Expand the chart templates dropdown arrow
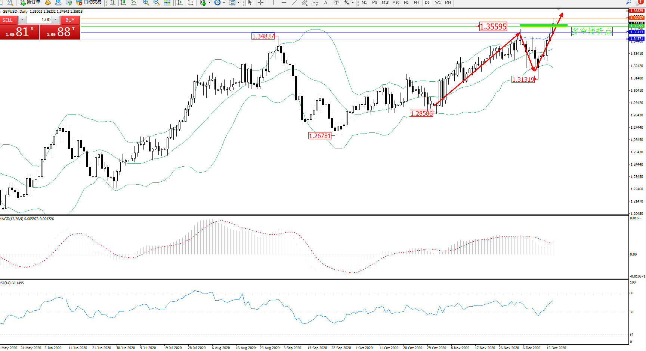This screenshot has width=646, height=351. 238,3
